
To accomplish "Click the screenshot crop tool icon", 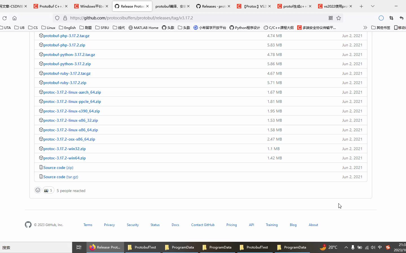I will pos(391,18).
